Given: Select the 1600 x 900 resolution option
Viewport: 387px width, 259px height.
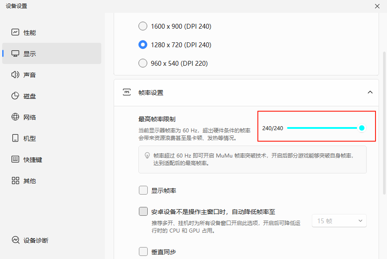Looking at the screenshot, I should click(x=143, y=26).
